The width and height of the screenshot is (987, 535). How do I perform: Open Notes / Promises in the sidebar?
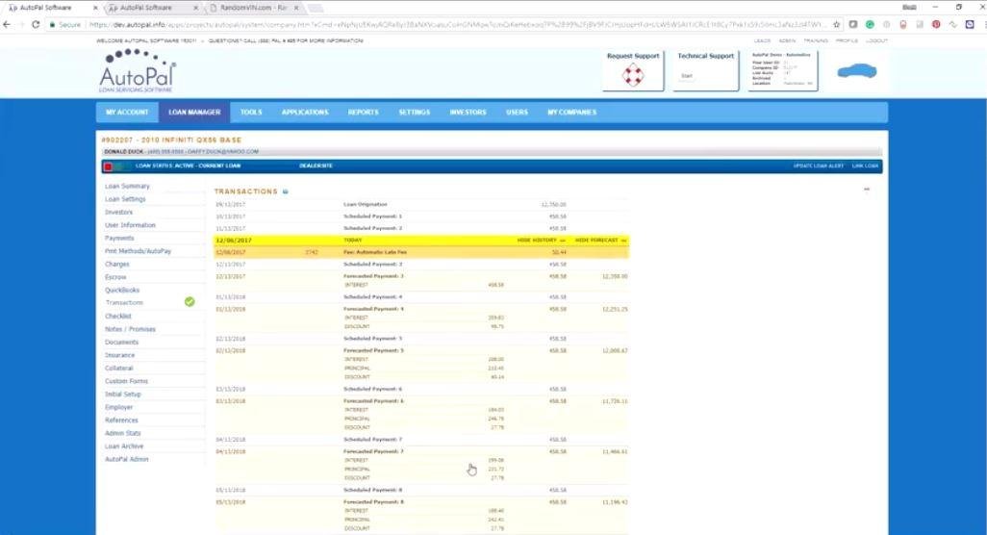[130, 329]
